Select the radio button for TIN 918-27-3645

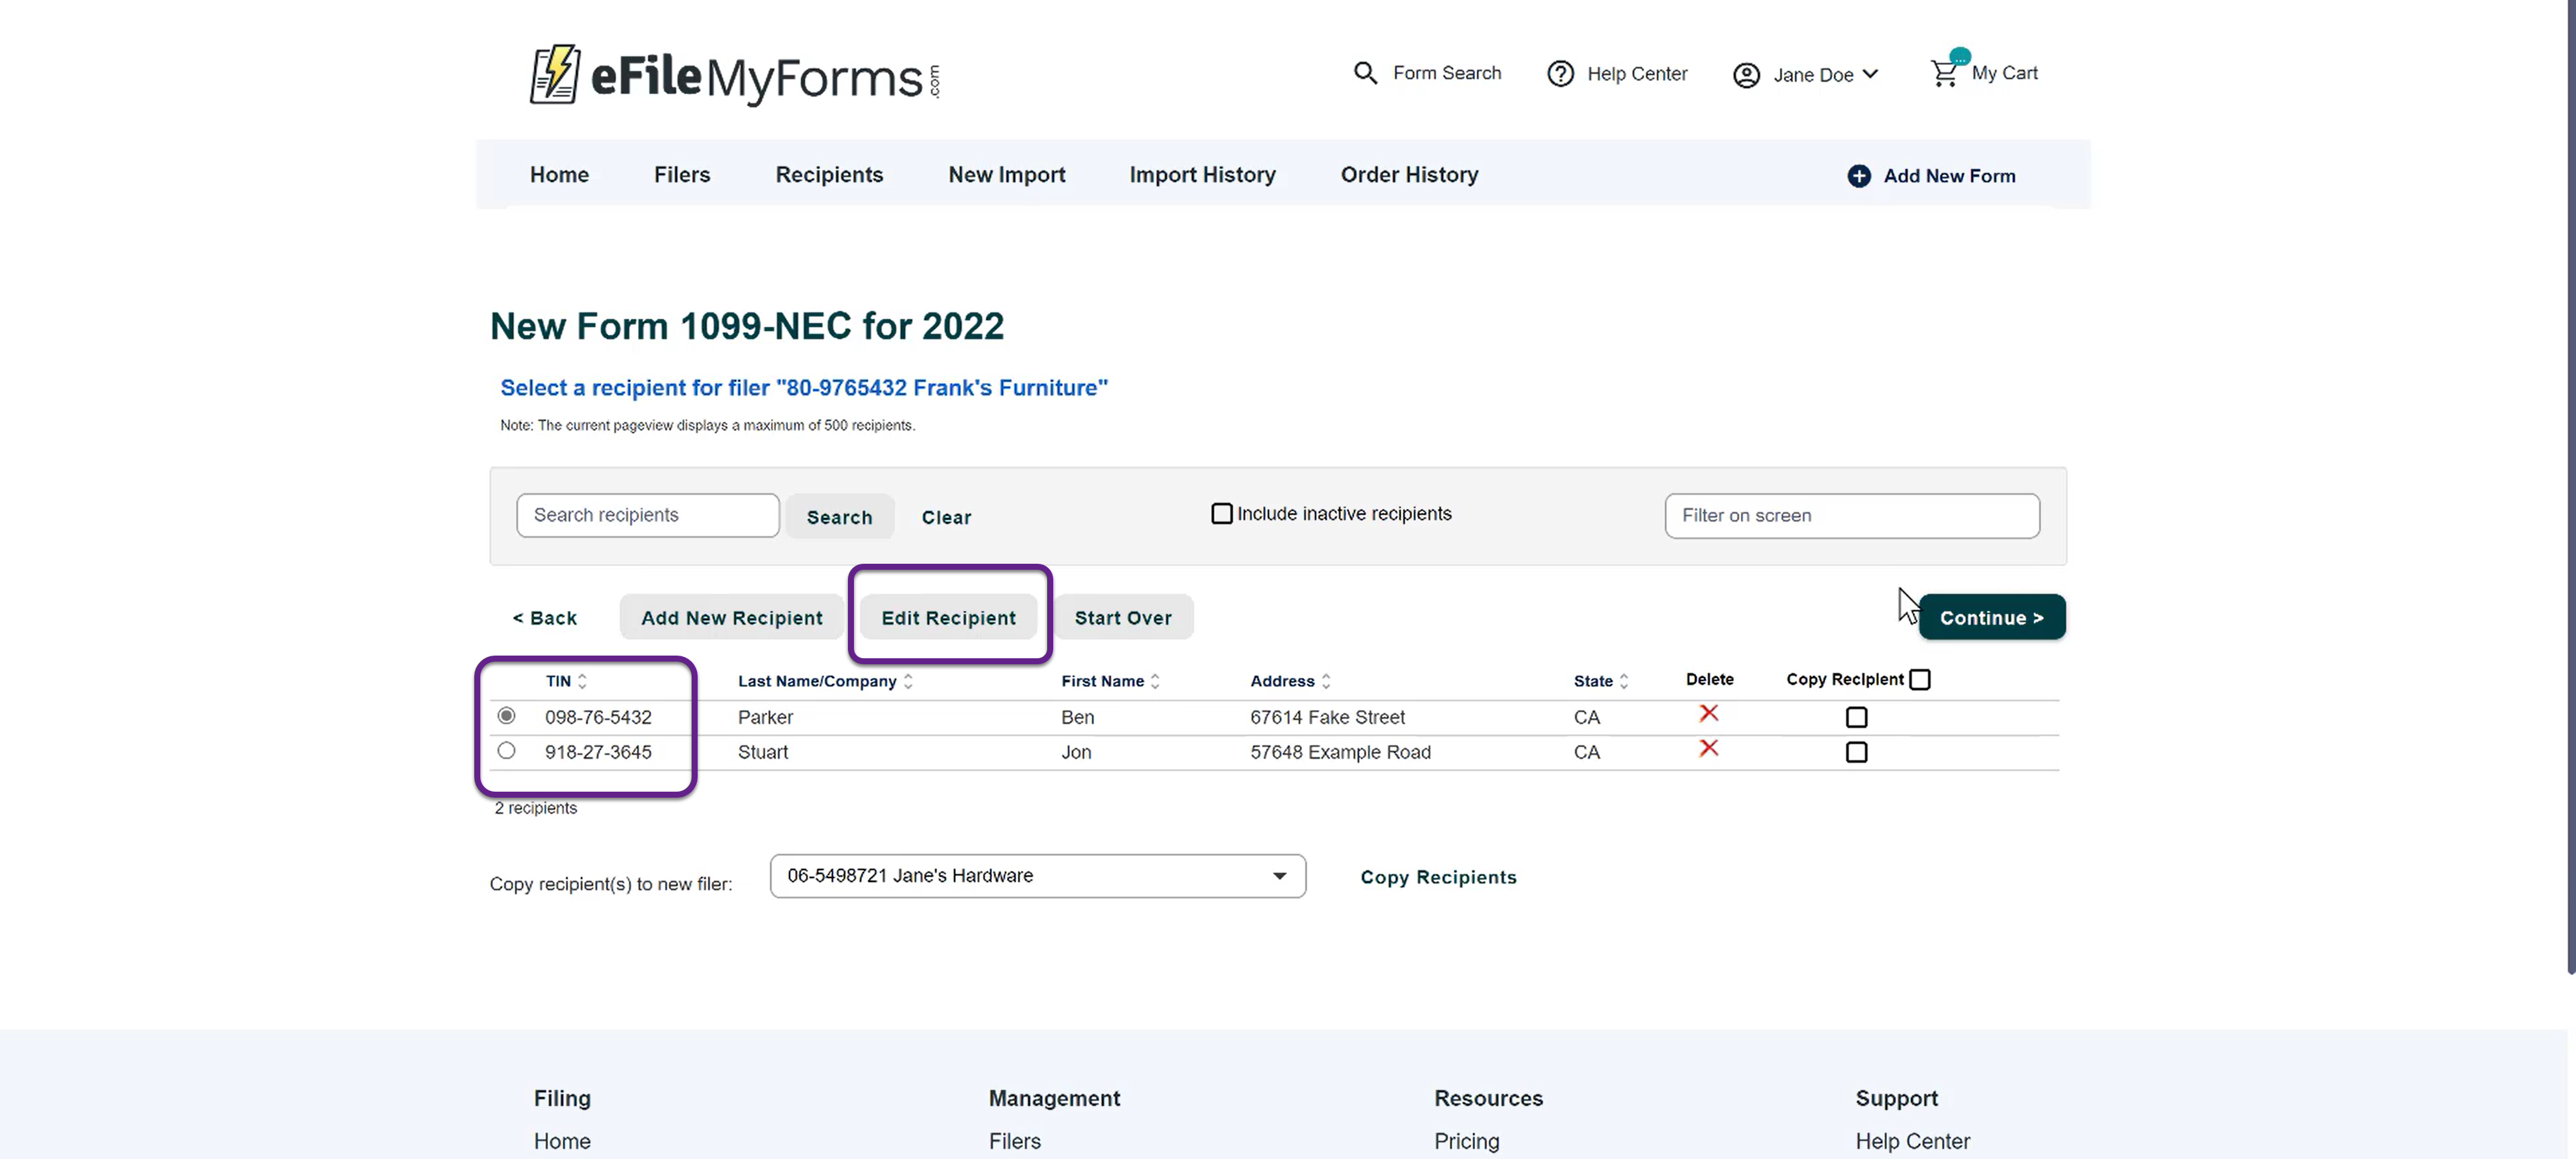pos(507,750)
